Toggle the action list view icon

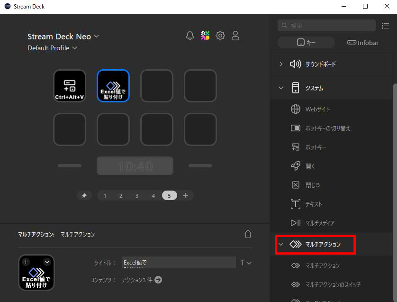tap(385, 26)
